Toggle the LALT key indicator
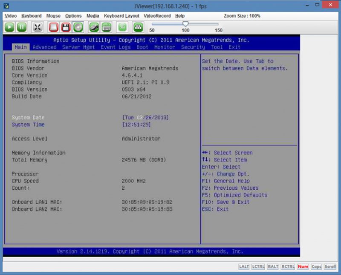 (x=244, y=266)
